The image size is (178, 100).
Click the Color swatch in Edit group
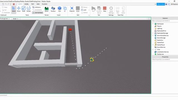click(x=78, y=8)
